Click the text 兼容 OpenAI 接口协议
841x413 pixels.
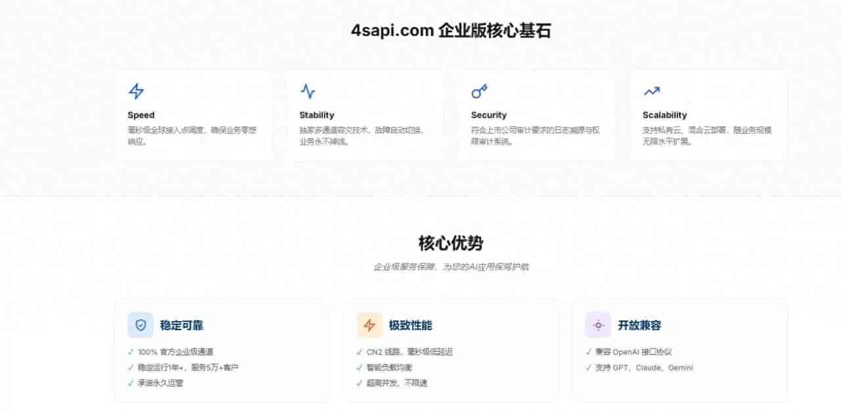[x=633, y=352]
